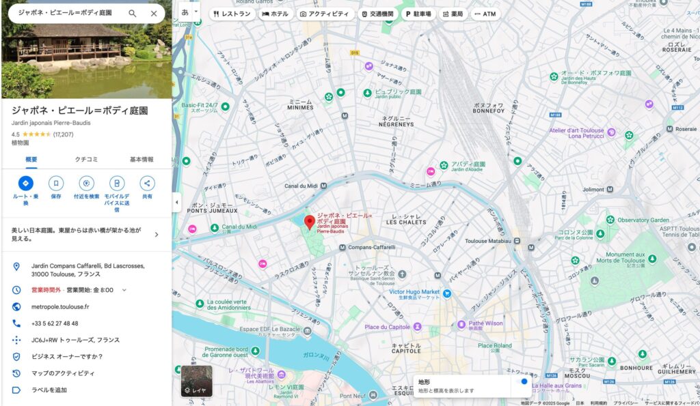700x406 pixels.
Task: Switch to the クチコミ reviews tab
Action: [86, 160]
